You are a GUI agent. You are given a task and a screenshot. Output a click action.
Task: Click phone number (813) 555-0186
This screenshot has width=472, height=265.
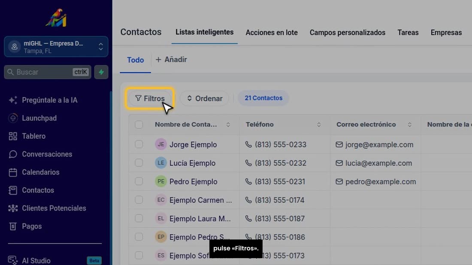[x=280, y=237]
